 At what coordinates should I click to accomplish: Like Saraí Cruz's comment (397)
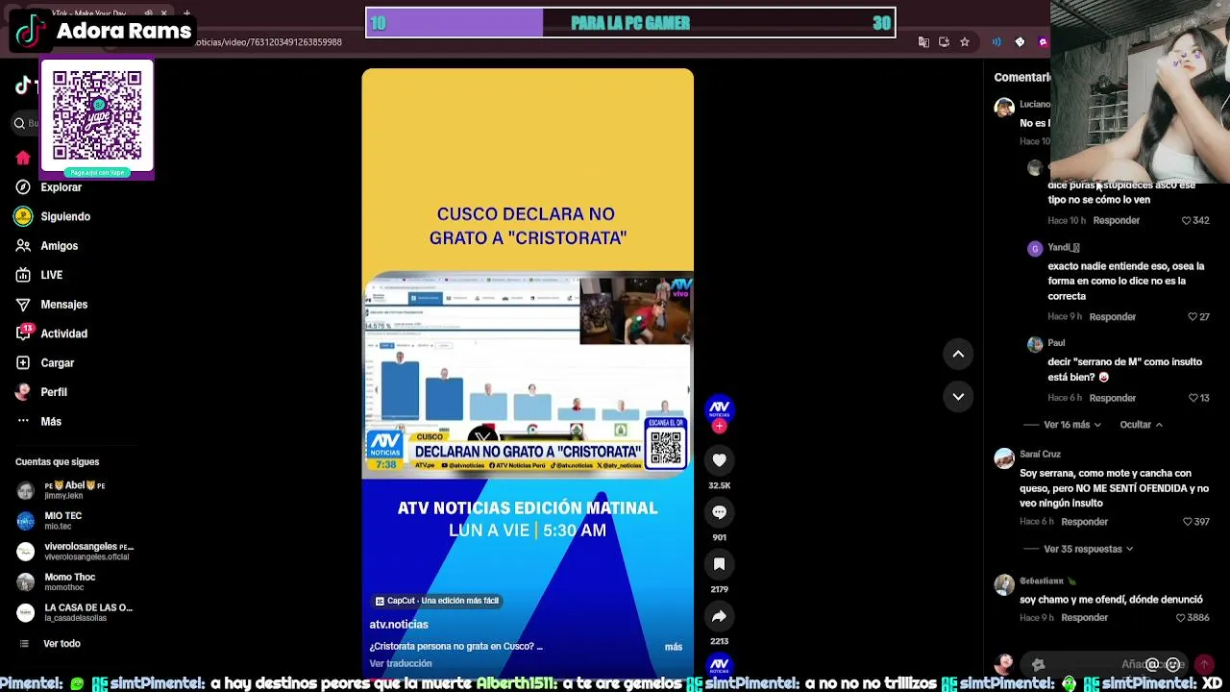(x=1188, y=522)
